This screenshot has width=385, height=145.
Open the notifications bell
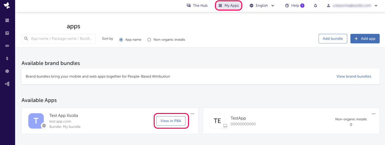[315, 6]
